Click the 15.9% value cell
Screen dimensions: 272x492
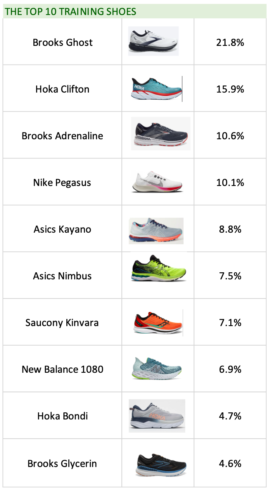click(230, 88)
